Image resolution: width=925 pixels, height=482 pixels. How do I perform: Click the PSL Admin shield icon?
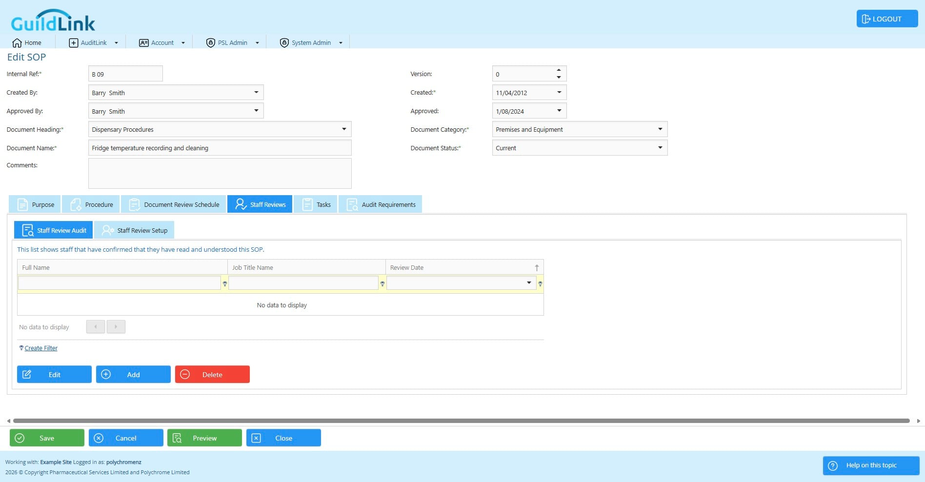click(211, 43)
